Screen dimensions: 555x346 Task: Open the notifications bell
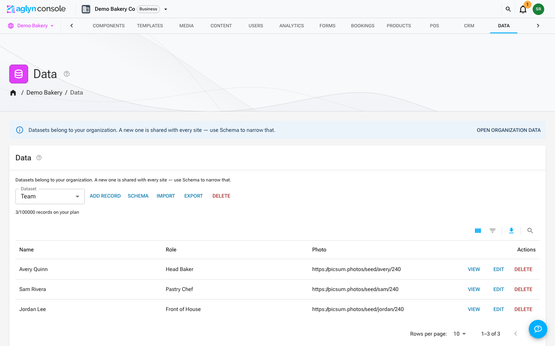pyautogui.click(x=523, y=9)
